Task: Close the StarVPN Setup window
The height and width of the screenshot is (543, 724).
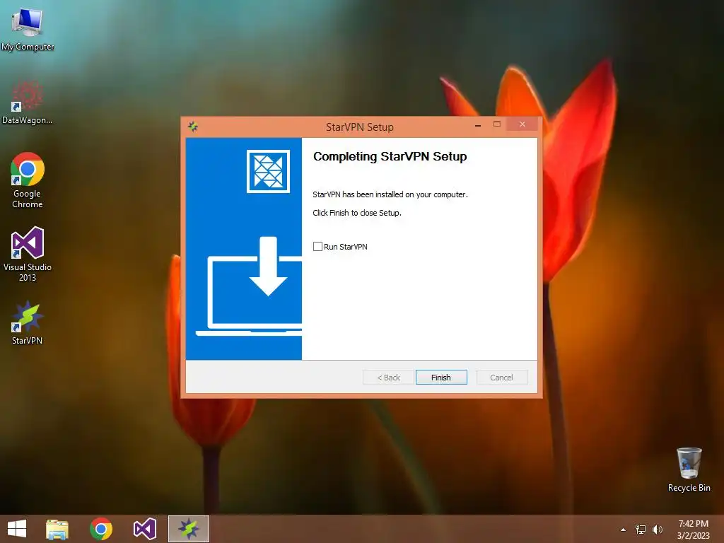Action: (x=522, y=124)
